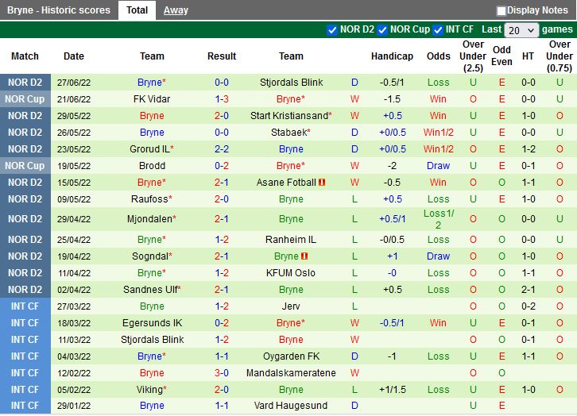Image resolution: width=577 pixels, height=416 pixels.
Task: Uncheck the NOR D2 filter
Action: tap(332, 29)
